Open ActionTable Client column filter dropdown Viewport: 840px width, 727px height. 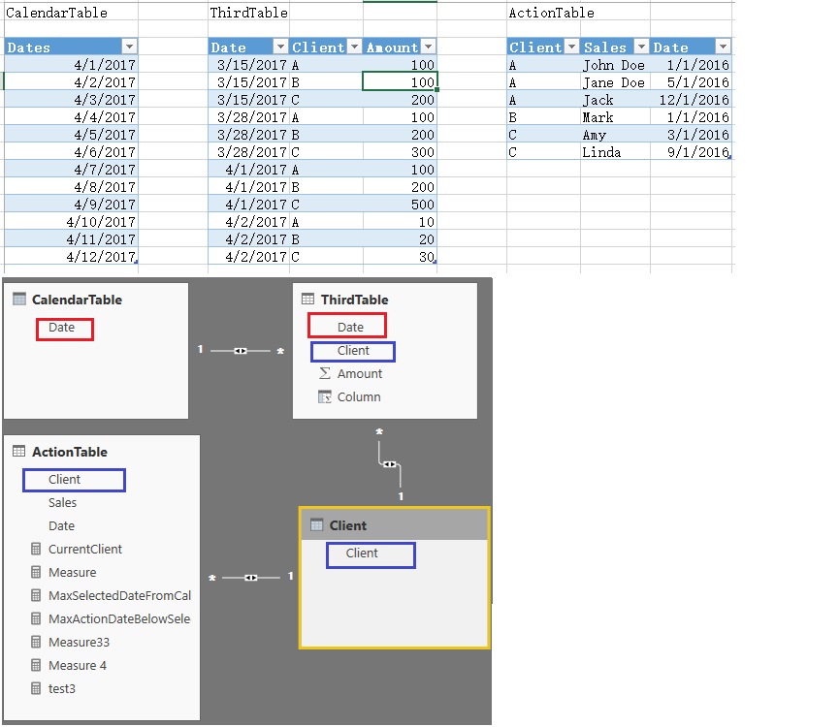pyautogui.click(x=572, y=47)
